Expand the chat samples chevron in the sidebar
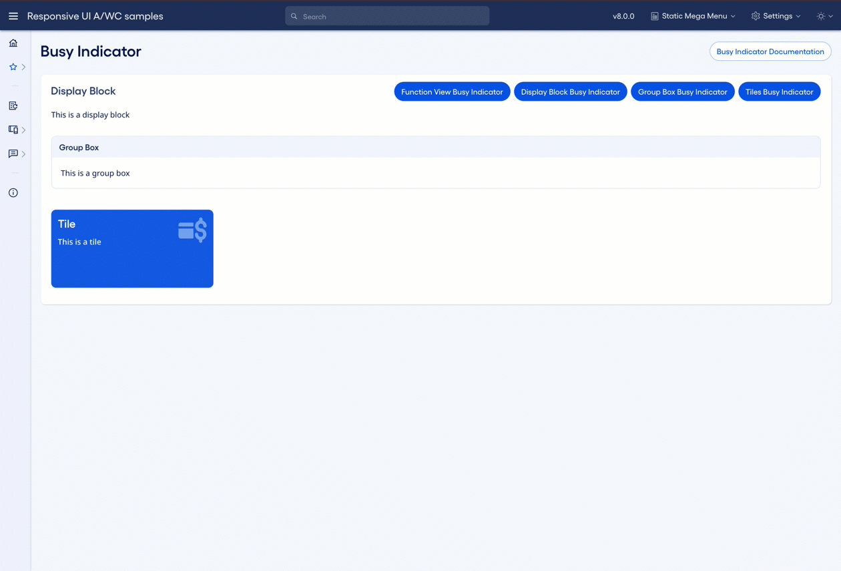Image resolution: width=841 pixels, height=571 pixels. point(23,154)
